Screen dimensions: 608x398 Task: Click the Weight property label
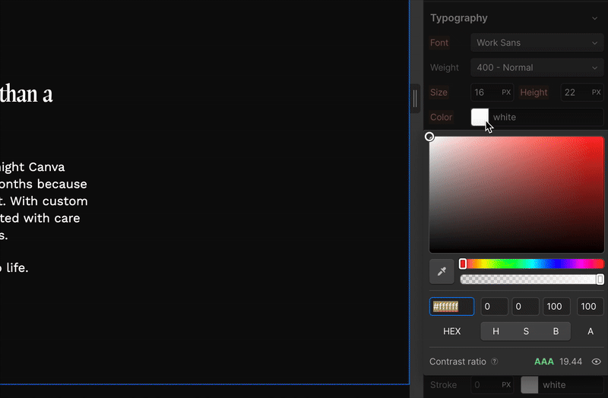(x=445, y=68)
